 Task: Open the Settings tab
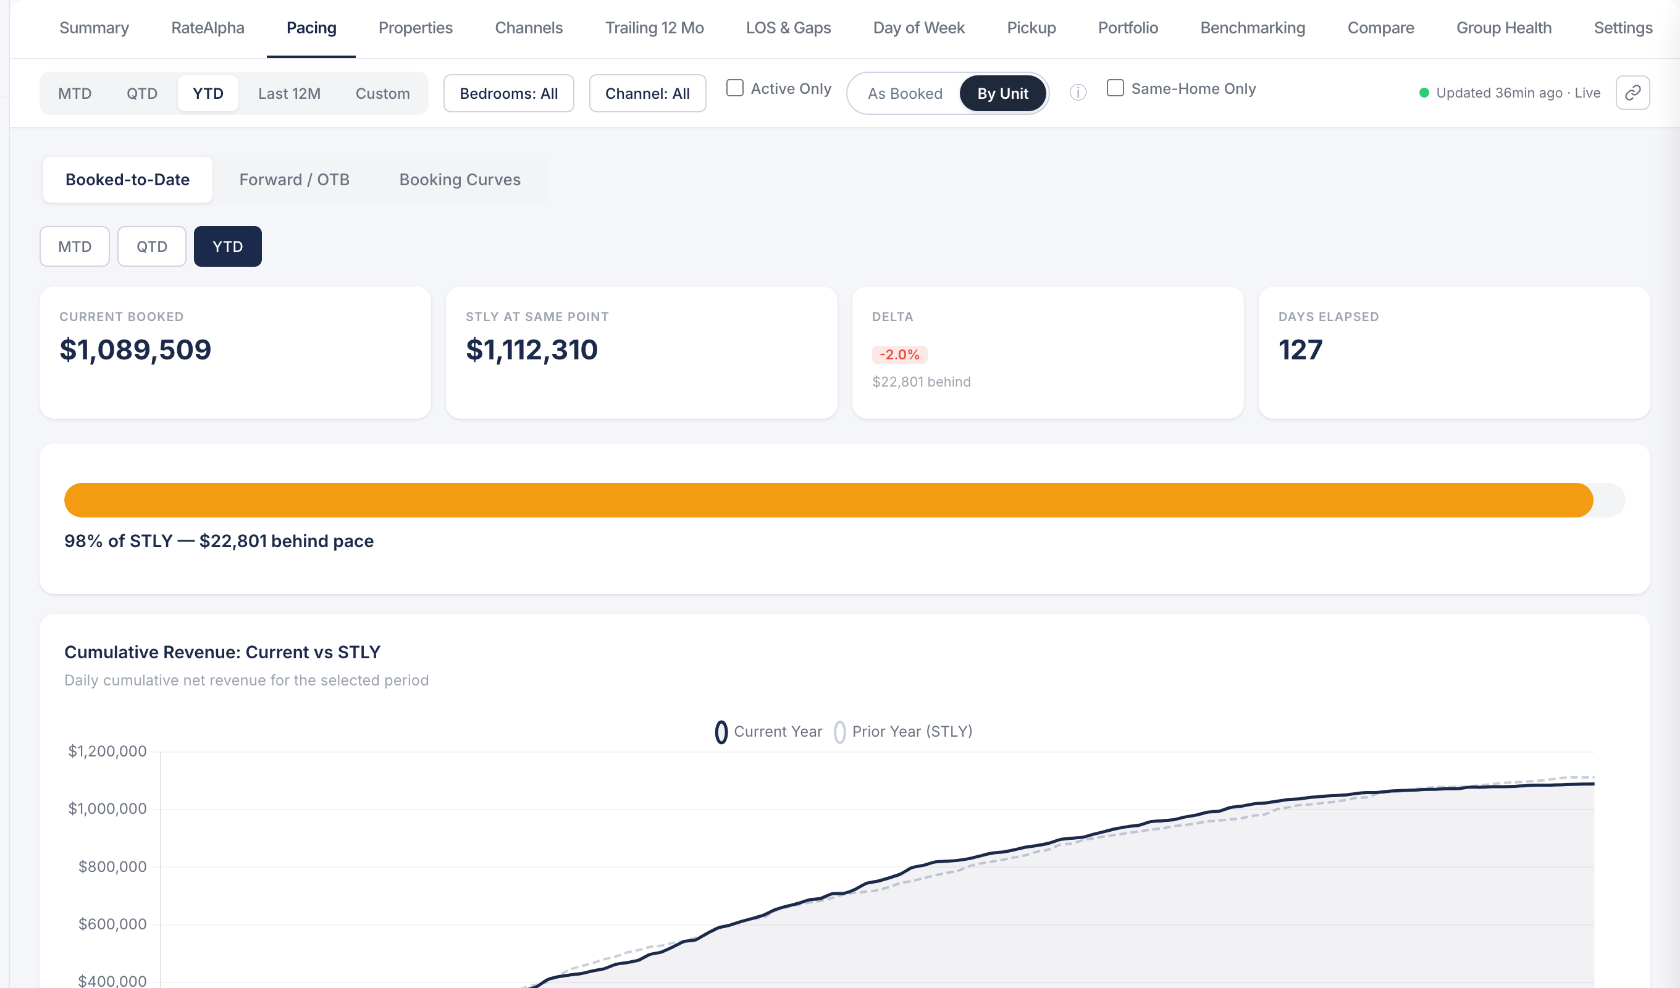coord(1623,28)
